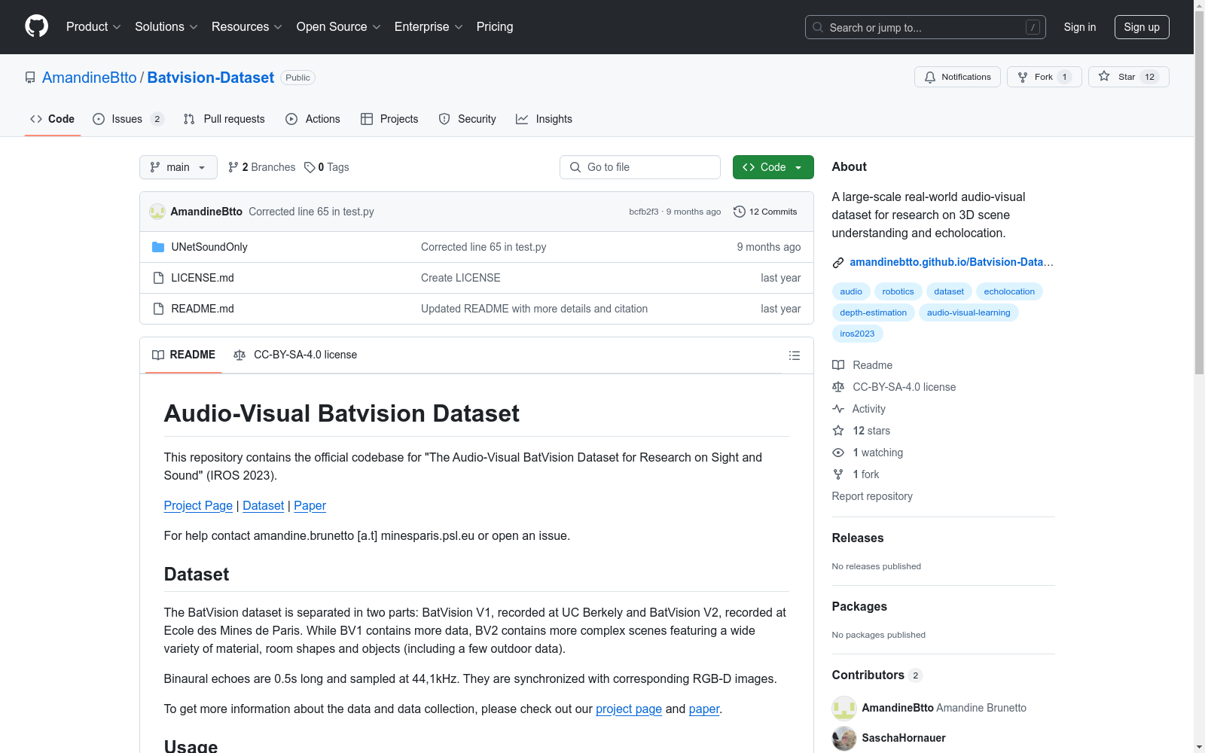Click the Fork icon button
Viewport: 1205px width, 753px height.
[x=1044, y=77]
